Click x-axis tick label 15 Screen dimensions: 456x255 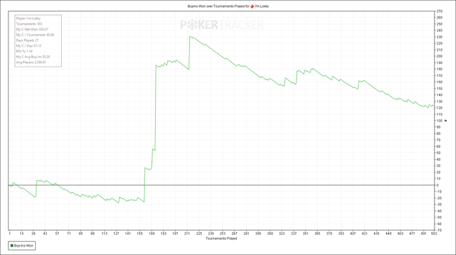coord(21,233)
